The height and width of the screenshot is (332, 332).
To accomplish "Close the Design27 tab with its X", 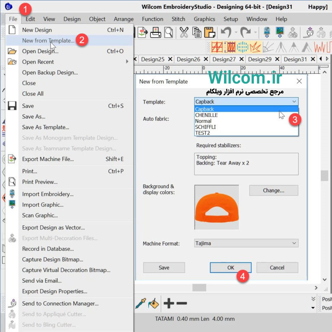I will tap(242, 59).
